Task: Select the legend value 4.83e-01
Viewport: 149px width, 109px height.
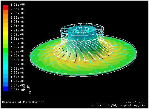Action: click(18, 52)
